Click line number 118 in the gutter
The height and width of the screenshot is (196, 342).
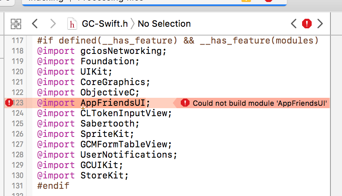[17, 51]
